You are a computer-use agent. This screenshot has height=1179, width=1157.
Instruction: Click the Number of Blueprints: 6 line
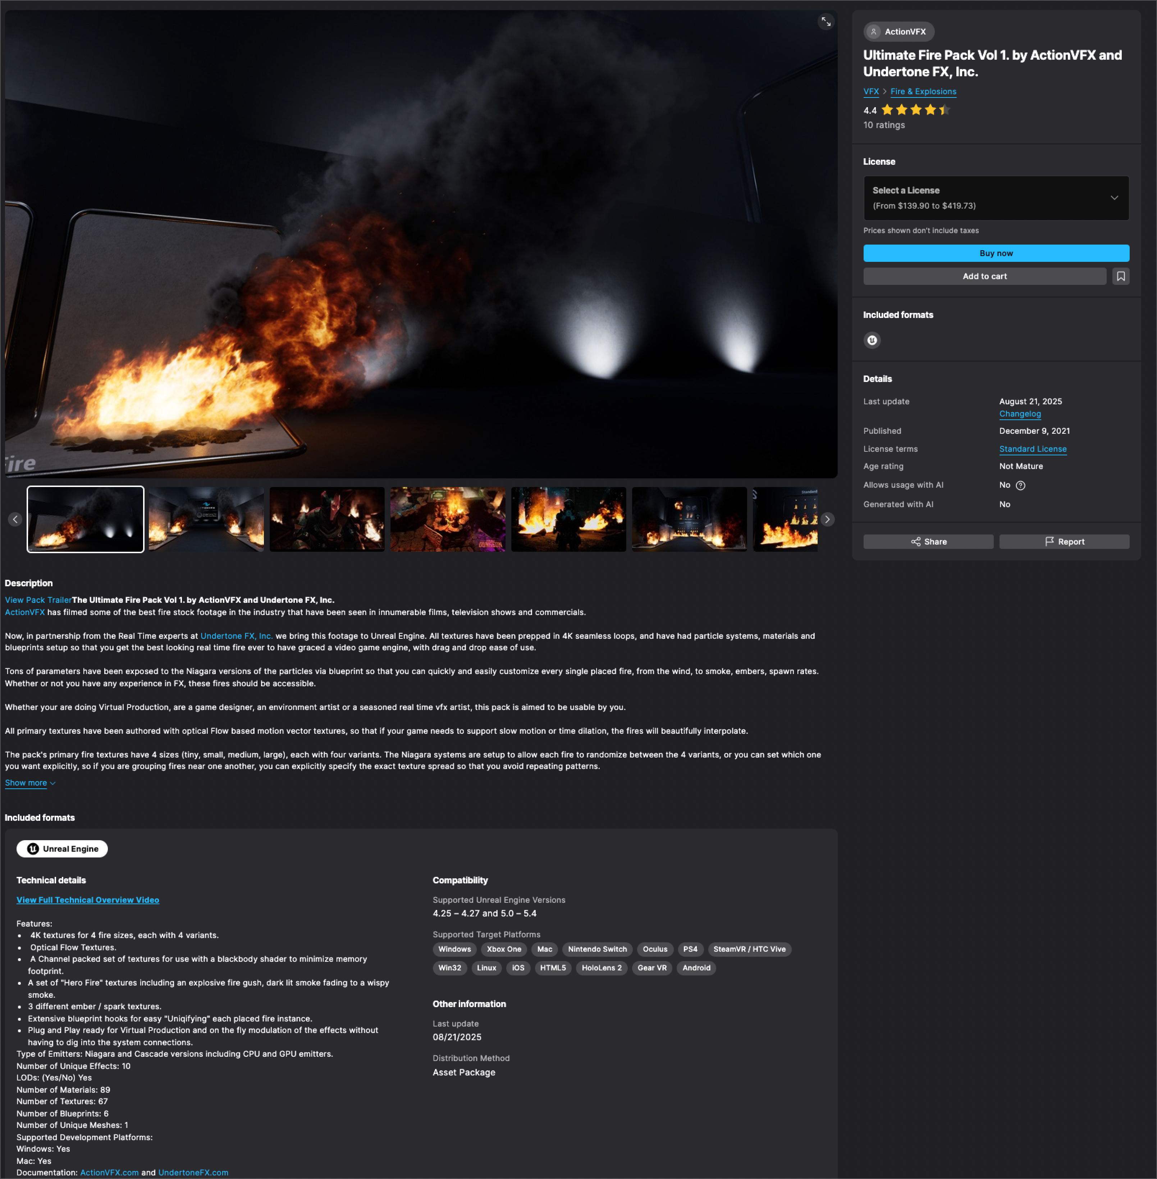[x=63, y=1114]
